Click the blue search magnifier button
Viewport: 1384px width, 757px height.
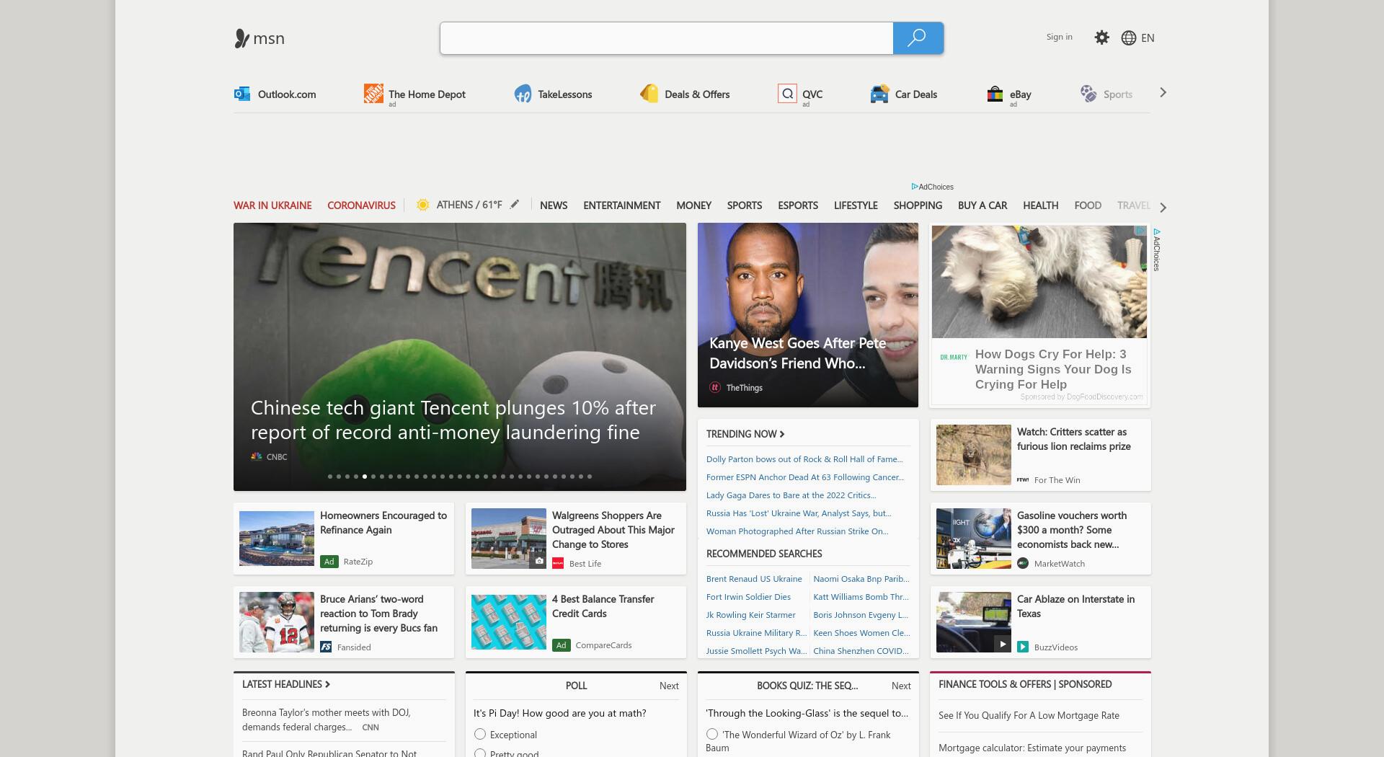coord(918,38)
